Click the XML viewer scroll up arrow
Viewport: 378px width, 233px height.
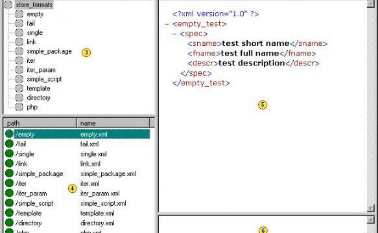tap(370, 3)
